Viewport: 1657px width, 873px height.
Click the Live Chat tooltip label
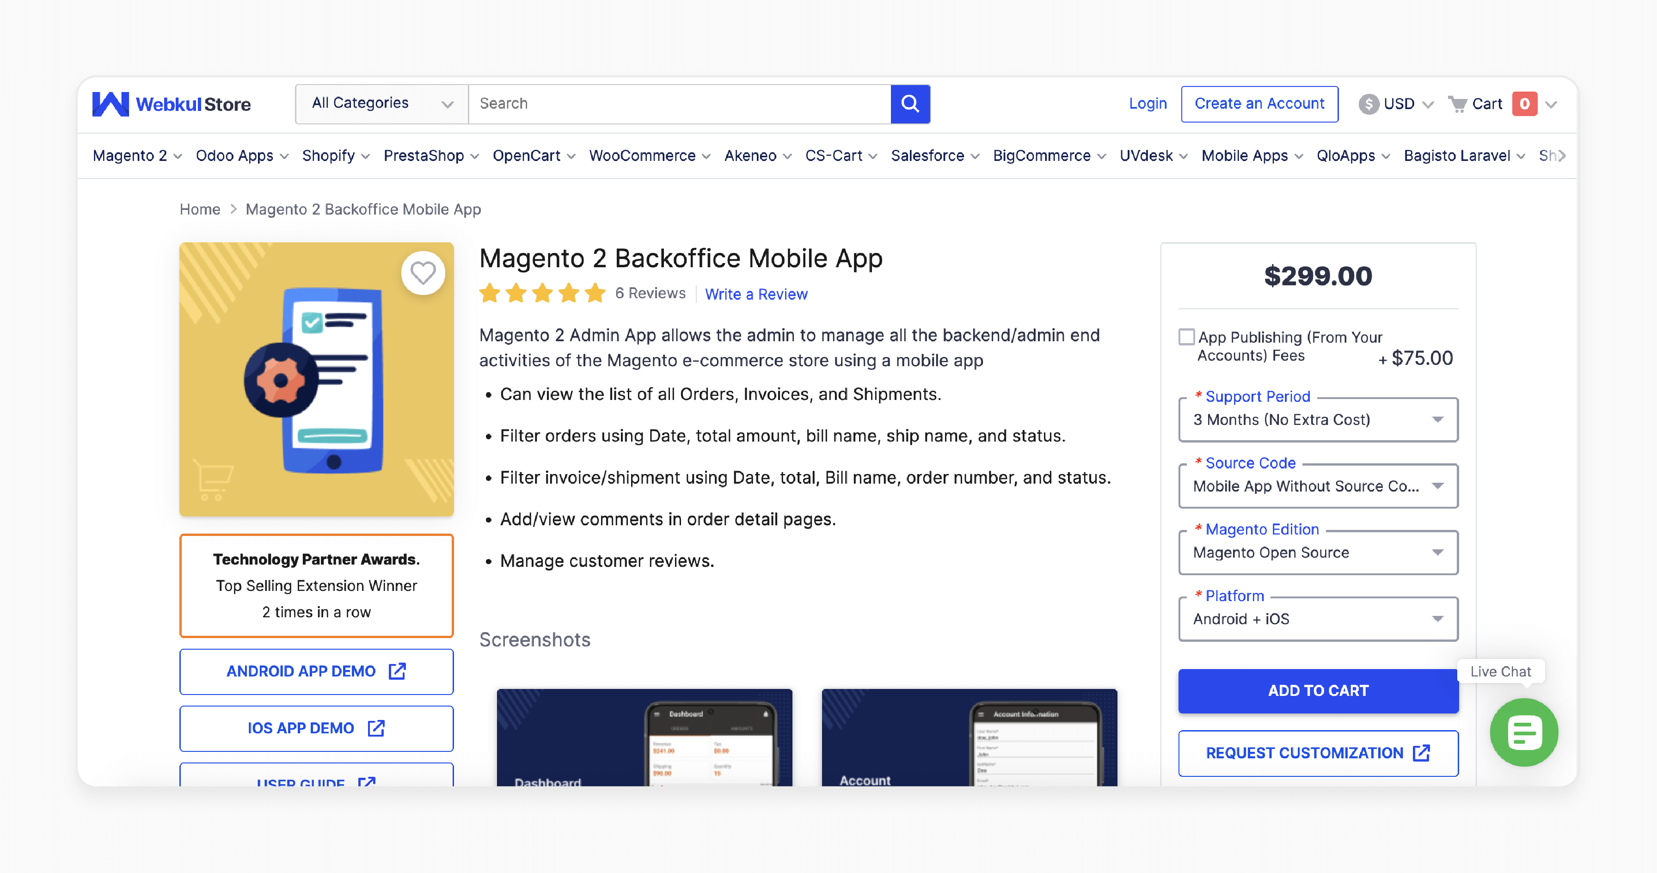click(x=1500, y=672)
